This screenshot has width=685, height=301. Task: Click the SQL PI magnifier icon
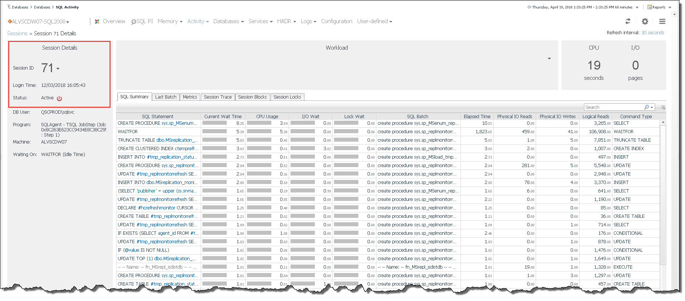[x=133, y=22]
